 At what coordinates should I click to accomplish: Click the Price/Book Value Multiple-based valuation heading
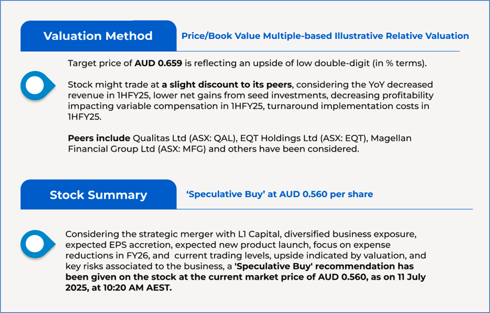coord(325,36)
